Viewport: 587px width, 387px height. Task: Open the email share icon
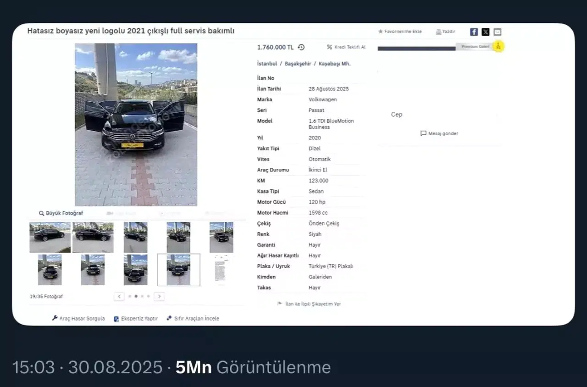(x=497, y=32)
